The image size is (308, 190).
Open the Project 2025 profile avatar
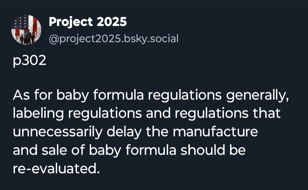tap(26, 30)
